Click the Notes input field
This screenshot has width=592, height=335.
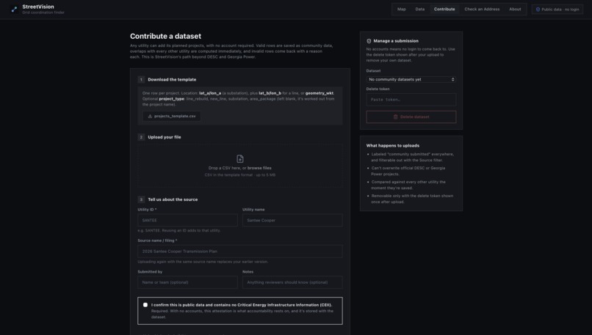coord(292,282)
